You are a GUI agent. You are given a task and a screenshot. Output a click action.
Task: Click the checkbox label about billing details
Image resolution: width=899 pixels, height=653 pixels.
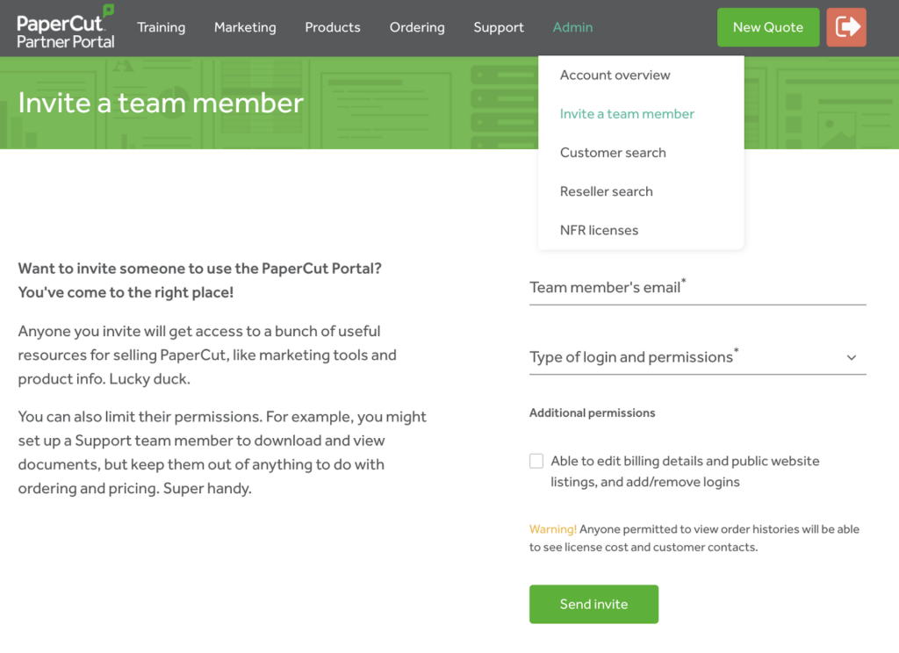[x=685, y=471]
